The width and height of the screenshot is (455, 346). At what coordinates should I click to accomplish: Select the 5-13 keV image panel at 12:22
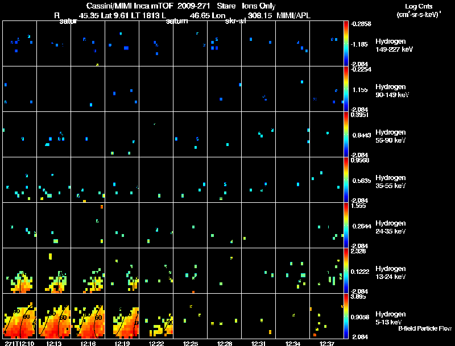[156, 316]
